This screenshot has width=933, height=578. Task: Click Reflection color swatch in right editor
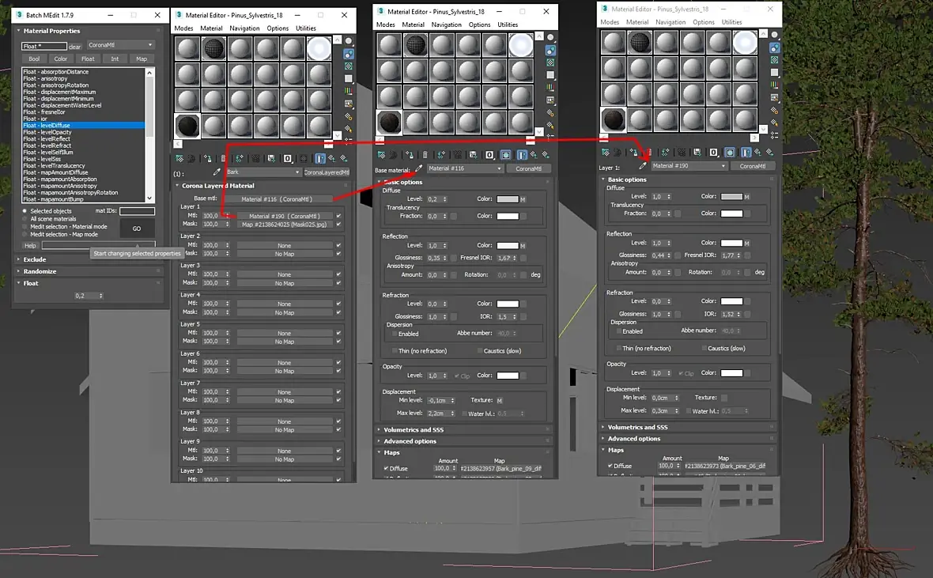731,243
